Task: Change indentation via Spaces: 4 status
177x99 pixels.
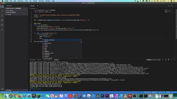Action: pos(155,92)
